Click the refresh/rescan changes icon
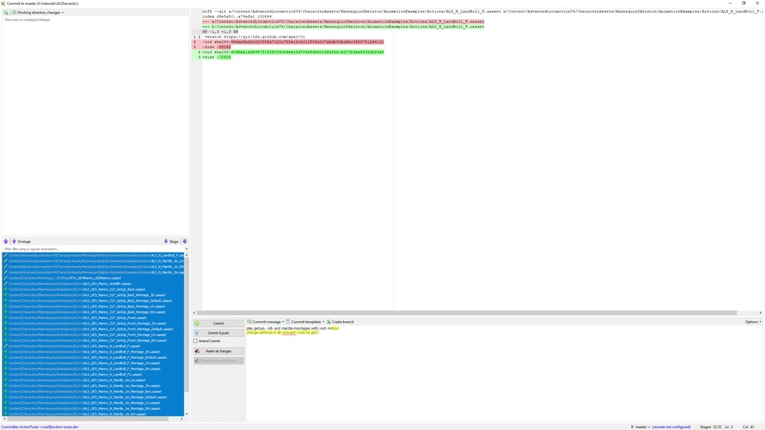The image size is (765, 430). click(x=6, y=13)
